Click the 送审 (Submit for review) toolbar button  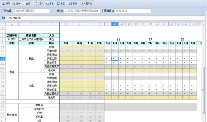tap(16, 4)
